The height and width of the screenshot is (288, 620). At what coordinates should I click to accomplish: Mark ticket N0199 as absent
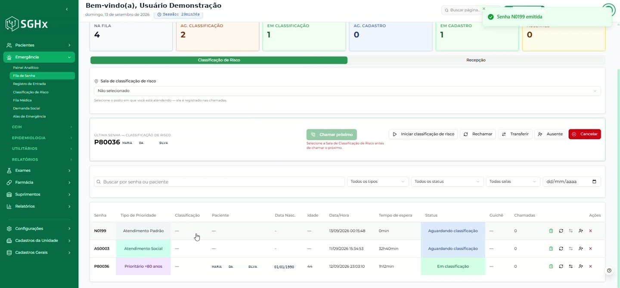coord(581,231)
